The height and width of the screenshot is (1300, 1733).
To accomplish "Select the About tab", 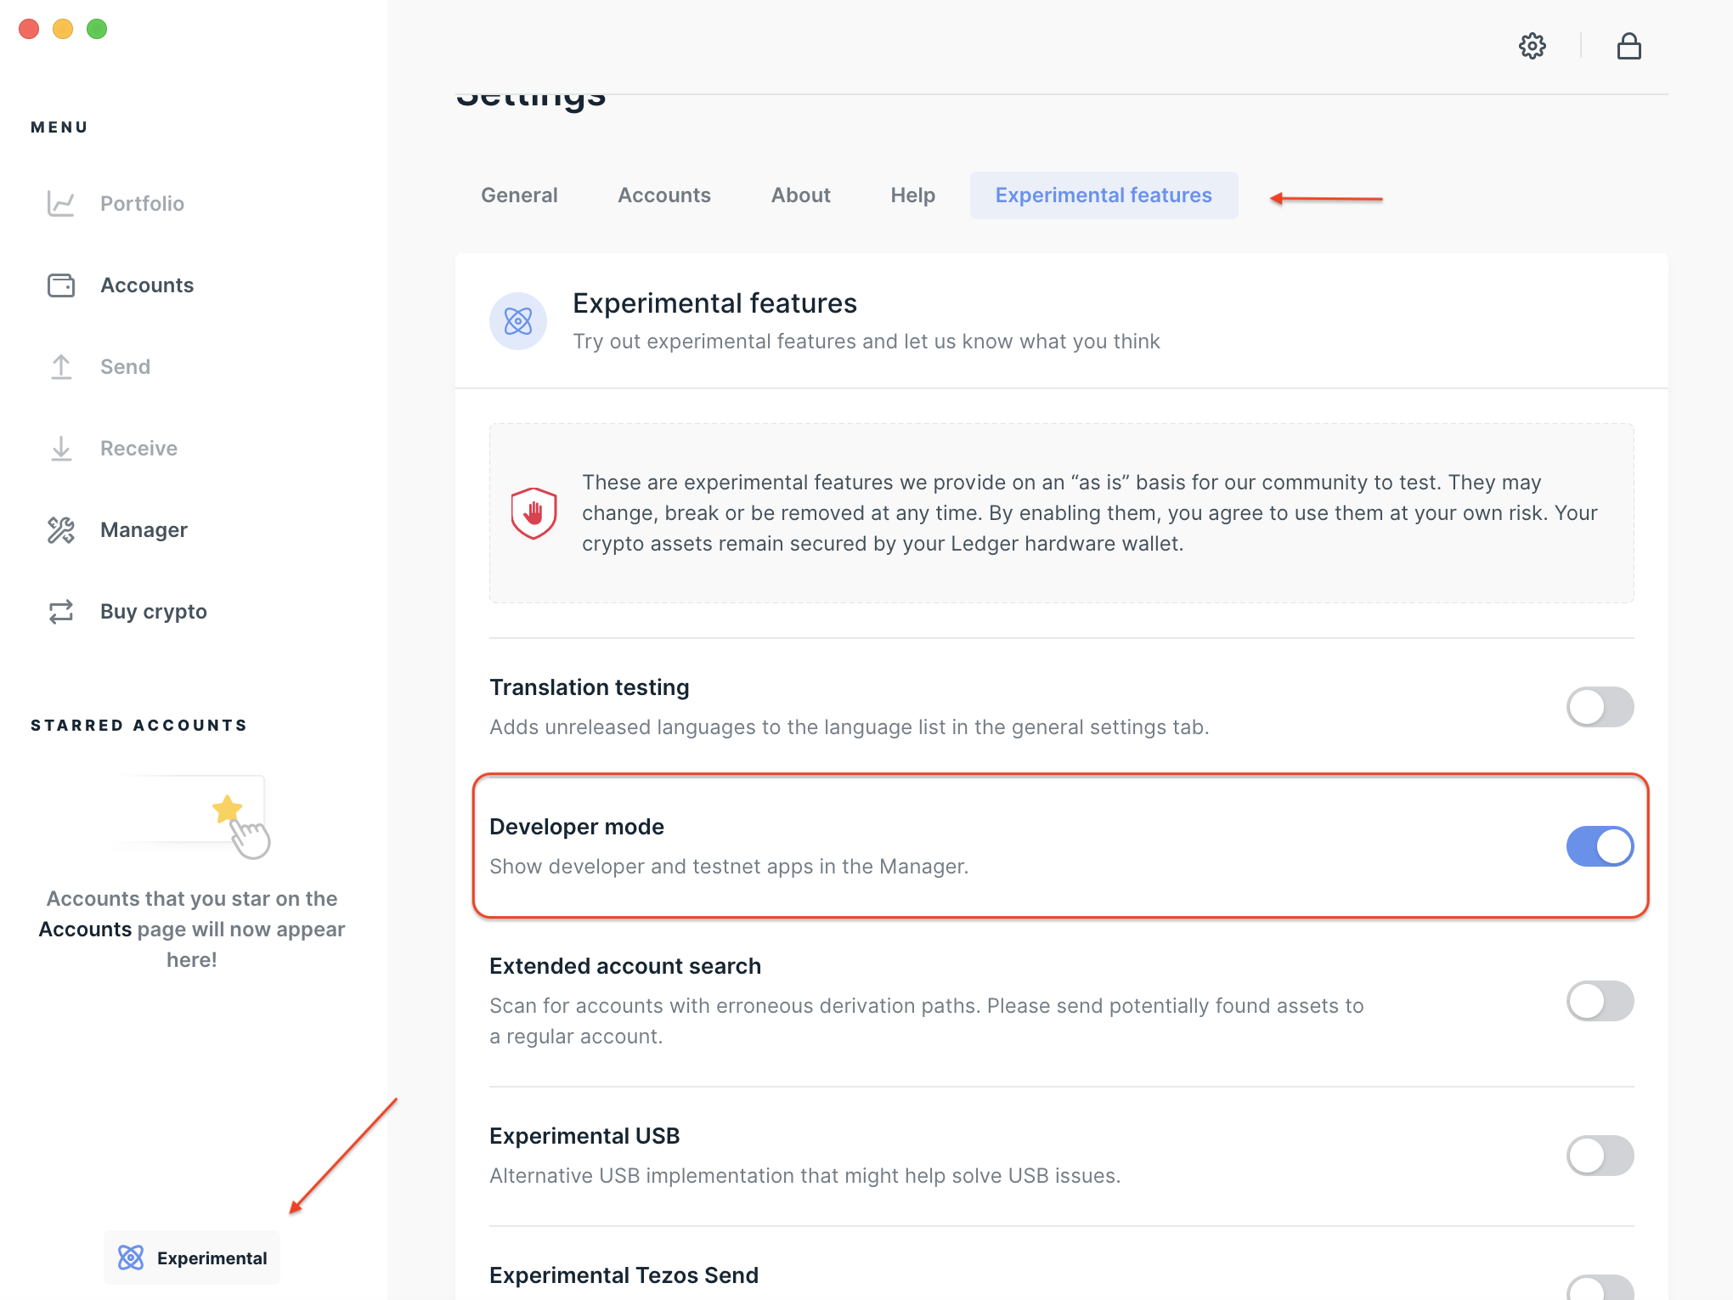I will pyautogui.click(x=800, y=195).
